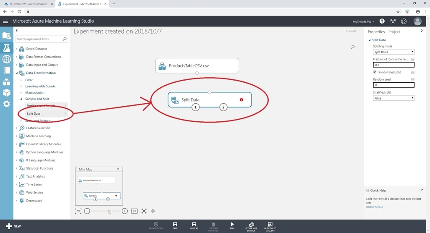Open the MyTestMLSW workspace dropdown
The height and width of the screenshot is (233, 430).
coord(363,22)
